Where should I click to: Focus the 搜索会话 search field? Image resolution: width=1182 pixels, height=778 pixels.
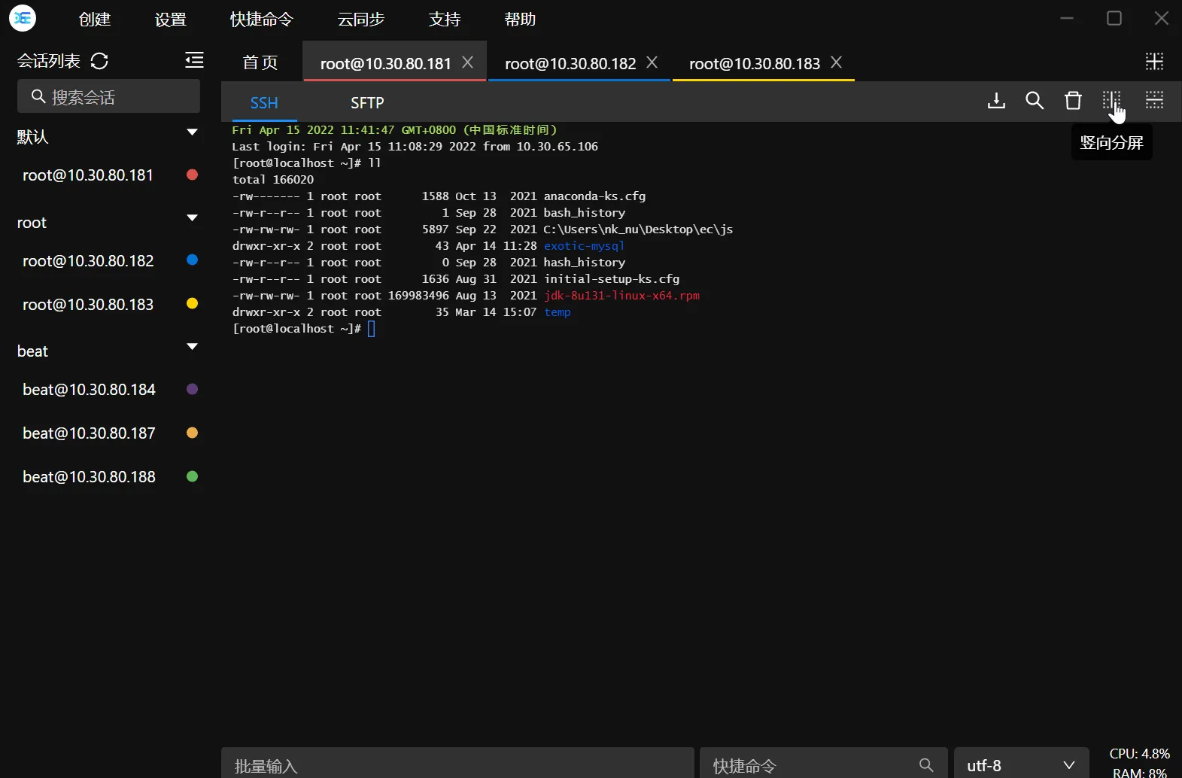click(x=108, y=96)
